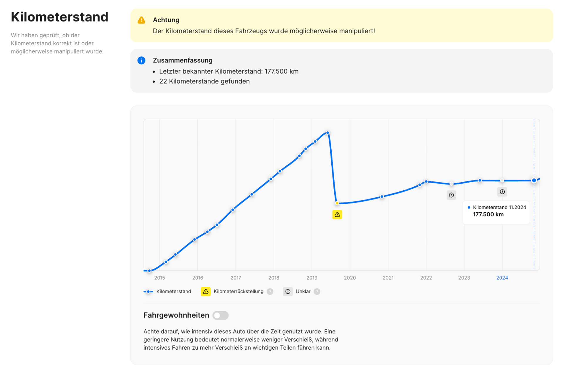The image size is (564, 374).
Task: Open help question mark next to Kilometerrückstellung
Action: point(270,291)
